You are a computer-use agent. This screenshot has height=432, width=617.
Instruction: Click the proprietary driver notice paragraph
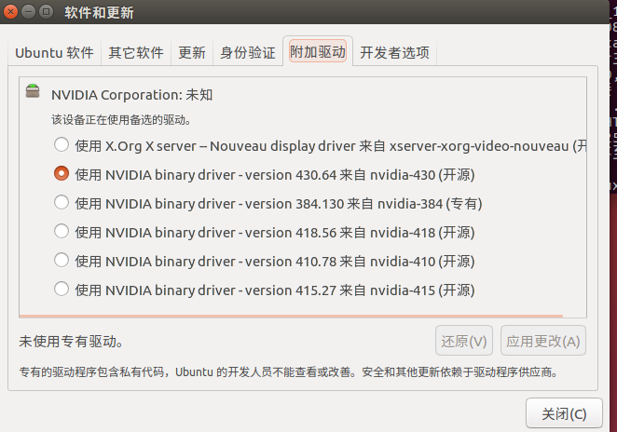(x=288, y=371)
